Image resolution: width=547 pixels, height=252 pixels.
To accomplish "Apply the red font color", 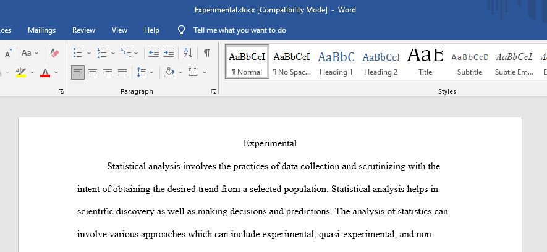I will (45, 72).
